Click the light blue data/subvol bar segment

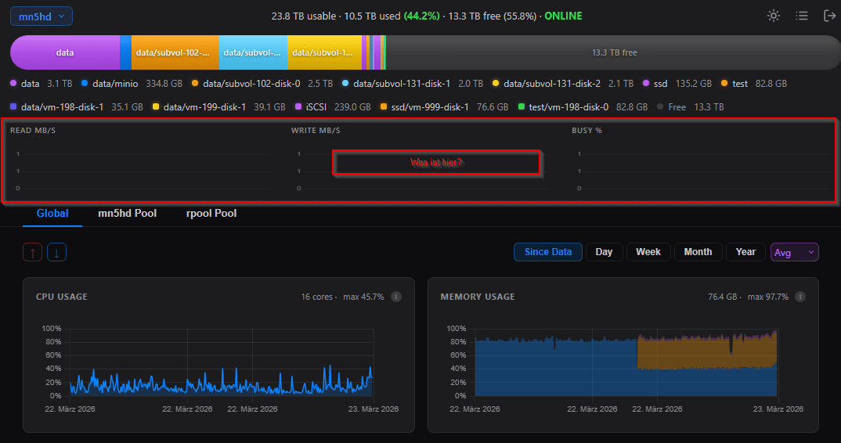pos(253,52)
